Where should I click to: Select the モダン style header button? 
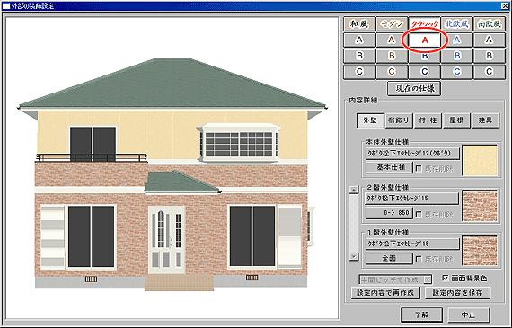(x=392, y=24)
